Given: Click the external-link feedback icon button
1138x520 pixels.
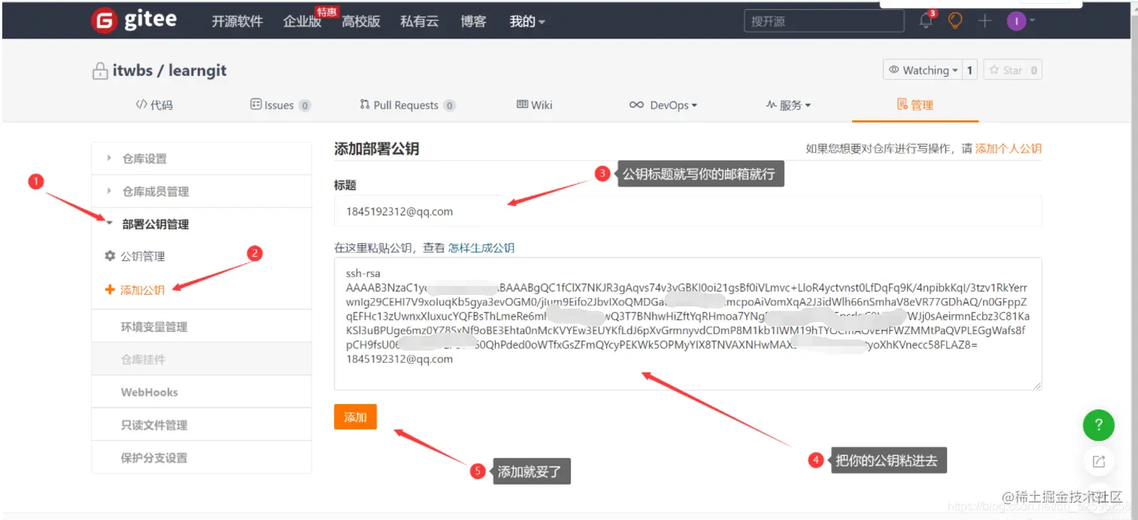Looking at the screenshot, I should [1098, 461].
